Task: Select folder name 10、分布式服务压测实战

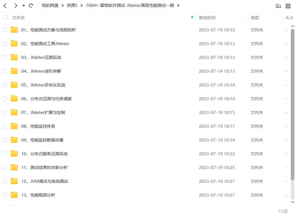Action: point(44,154)
